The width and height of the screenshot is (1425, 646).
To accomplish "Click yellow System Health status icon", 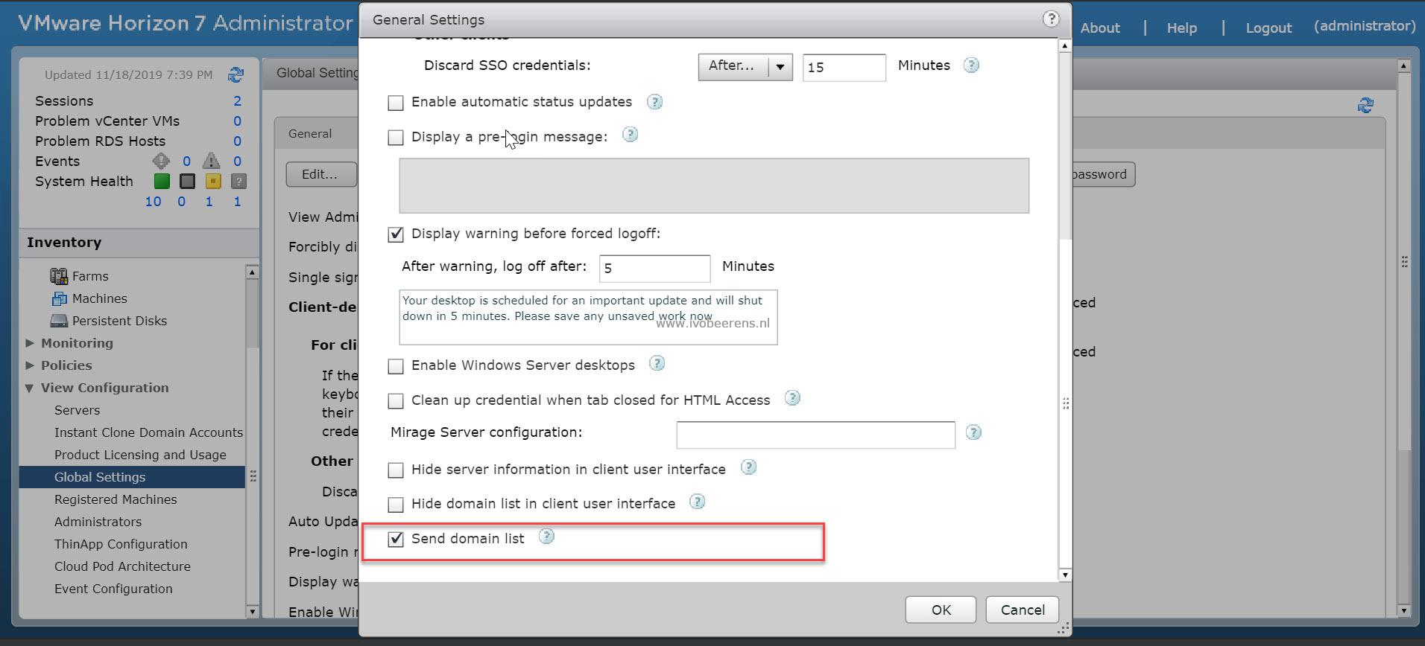I will click(x=213, y=181).
